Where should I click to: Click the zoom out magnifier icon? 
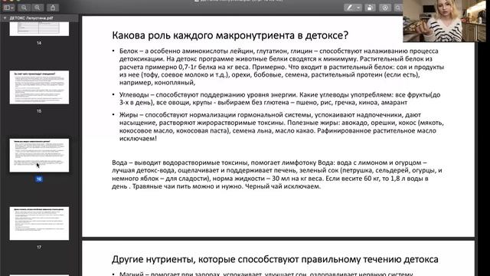(x=24, y=8)
